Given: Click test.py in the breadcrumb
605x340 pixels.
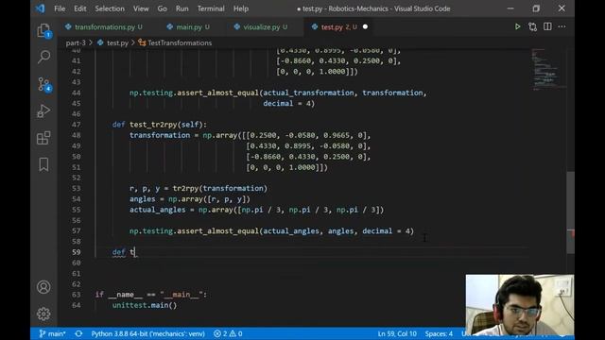Looking at the screenshot, I should [117, 42].
